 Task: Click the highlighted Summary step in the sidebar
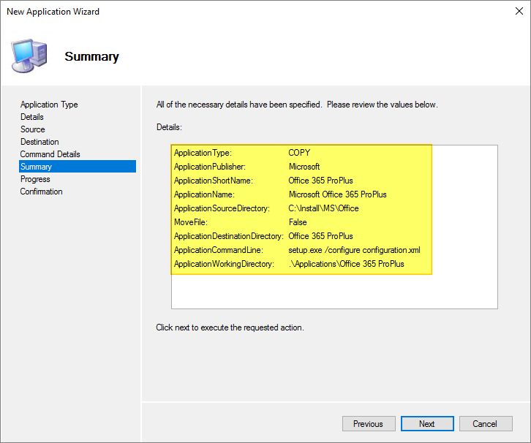pos(37,167)
